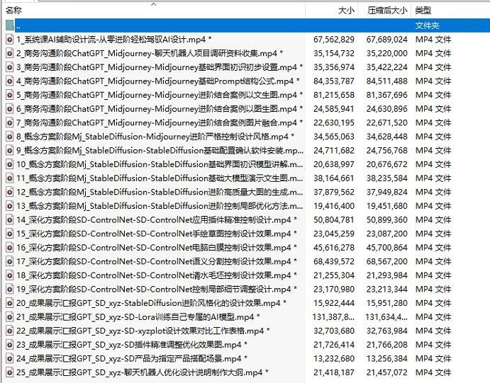
Task: Click file icon for 1_系统课AI辅助设计流 video
Action: [x=9, y=40]
